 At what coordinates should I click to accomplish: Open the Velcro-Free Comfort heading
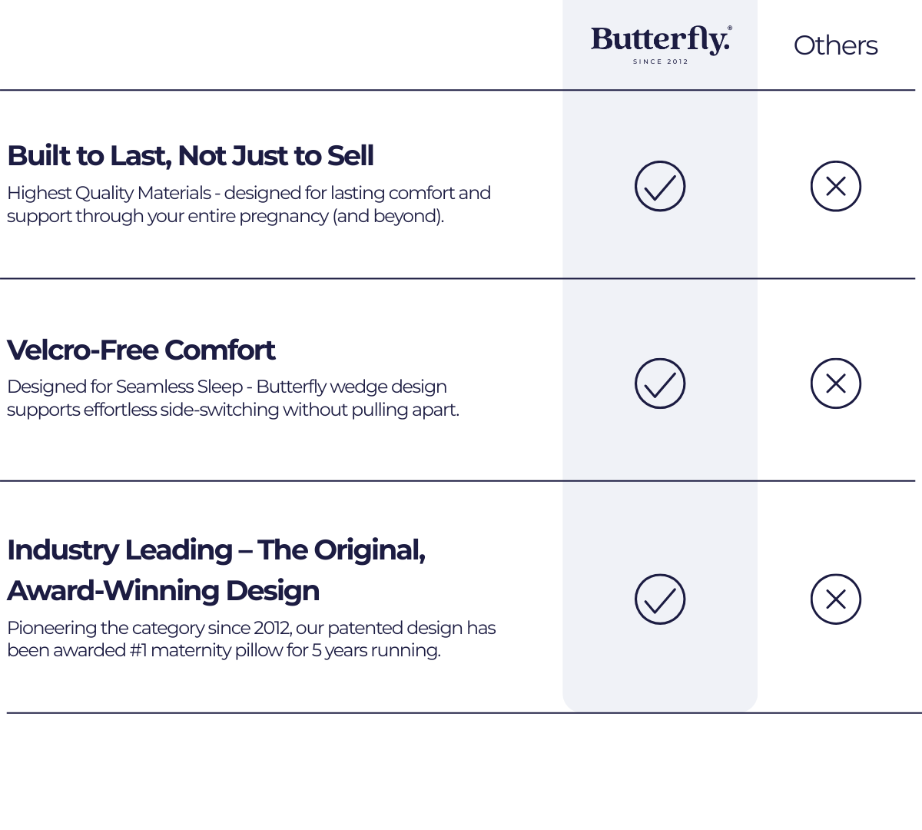coord(141,350)
